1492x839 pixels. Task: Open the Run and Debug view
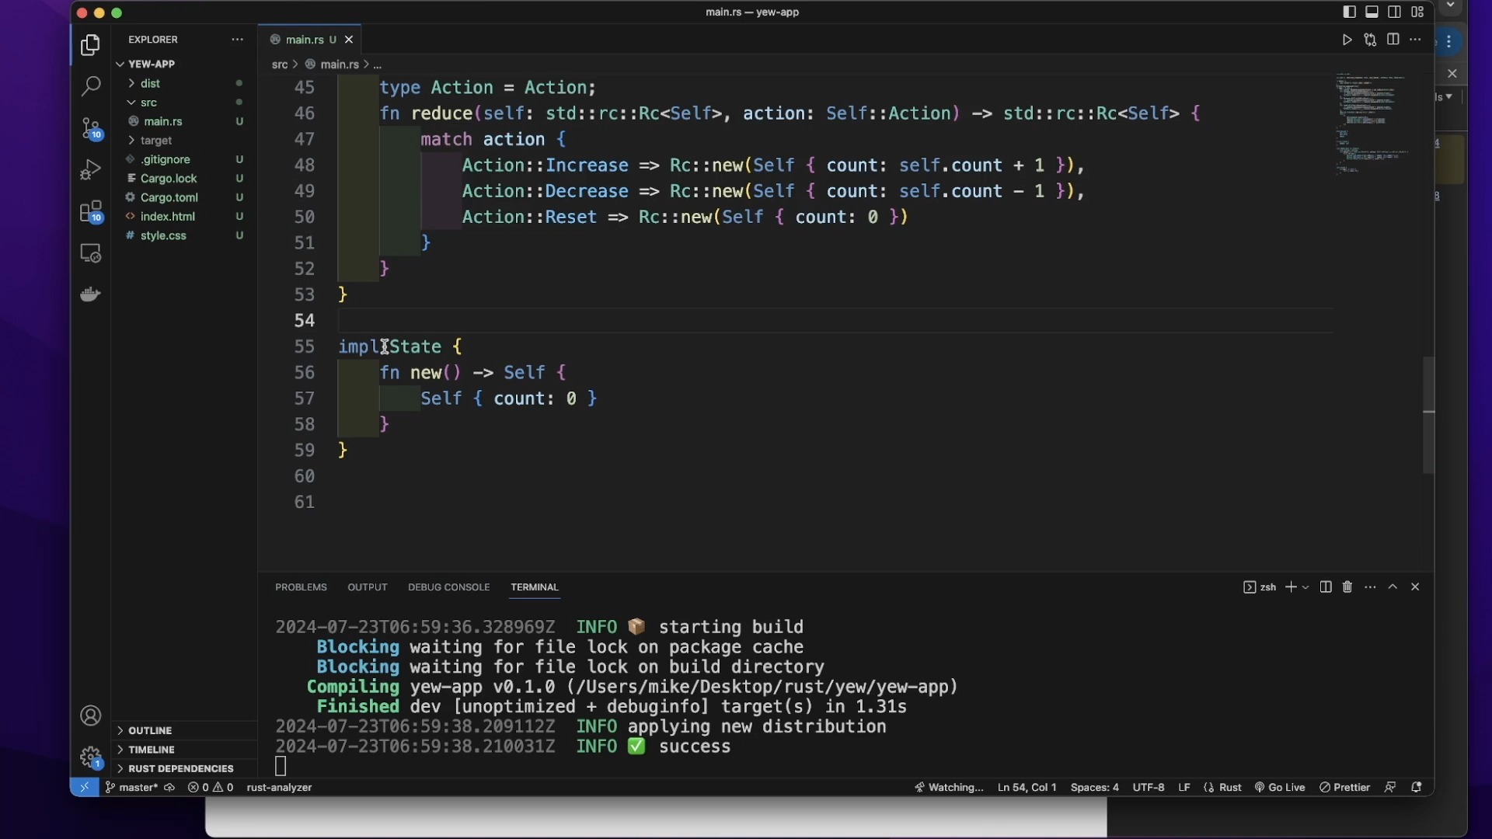pos(91,170)
